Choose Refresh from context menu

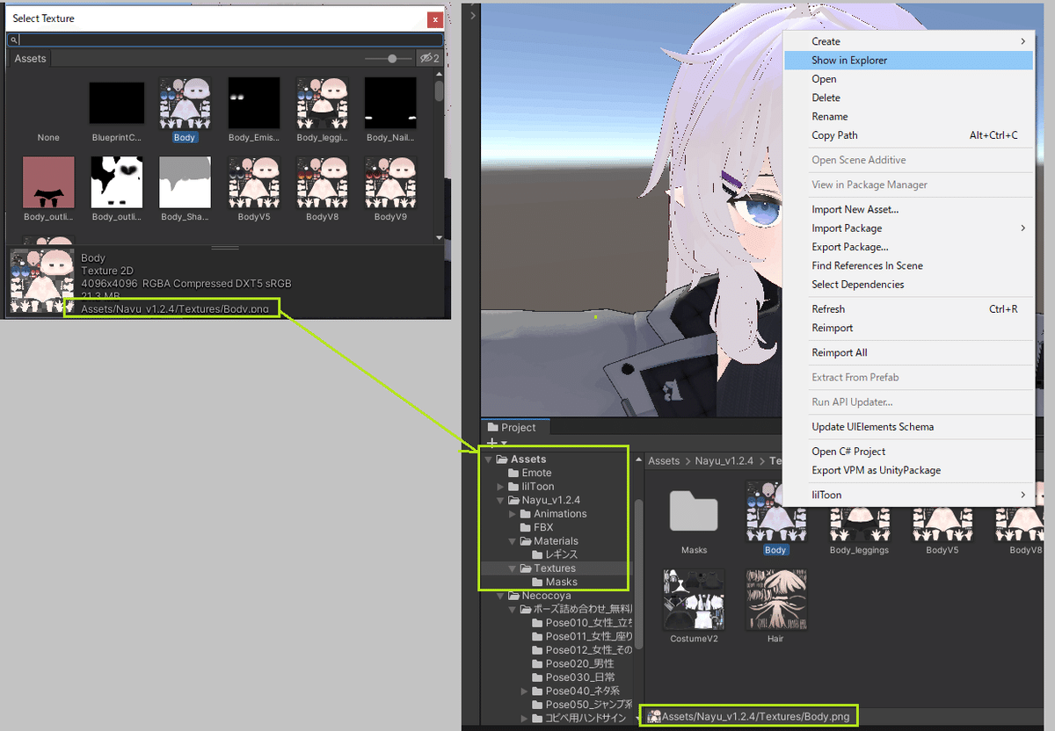[x=908, y=309]
